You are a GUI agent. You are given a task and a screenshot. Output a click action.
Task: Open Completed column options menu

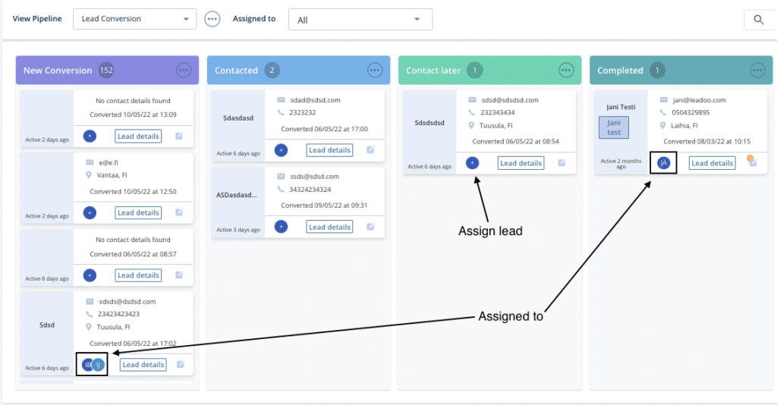click(x=757, y=70)
